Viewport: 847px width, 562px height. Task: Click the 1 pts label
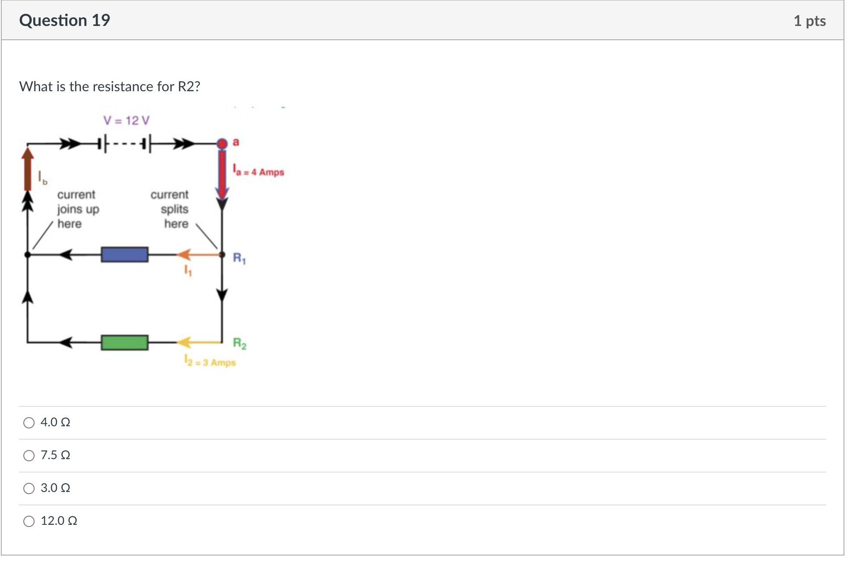pos(811,20)
